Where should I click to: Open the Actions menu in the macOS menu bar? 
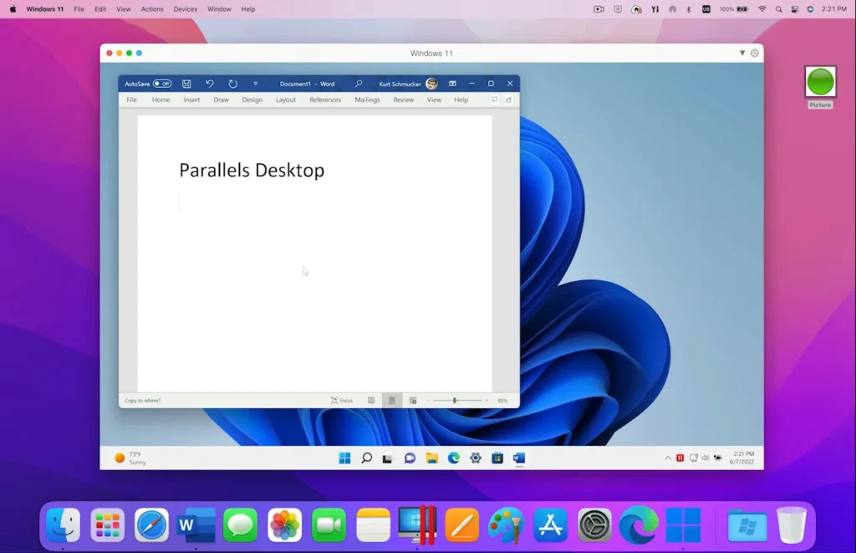point(151,9)
